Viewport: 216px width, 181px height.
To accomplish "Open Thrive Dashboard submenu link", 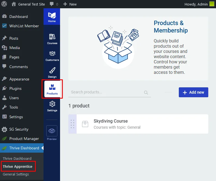I will 17,159.
